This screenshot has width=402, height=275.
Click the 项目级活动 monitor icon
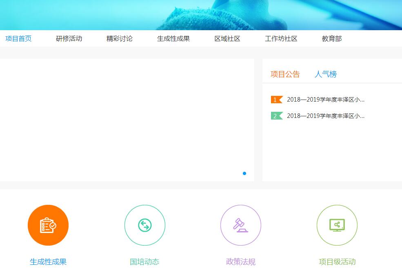(337, 225)
